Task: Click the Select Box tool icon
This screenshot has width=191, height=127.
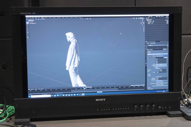Action: point(28,22)
